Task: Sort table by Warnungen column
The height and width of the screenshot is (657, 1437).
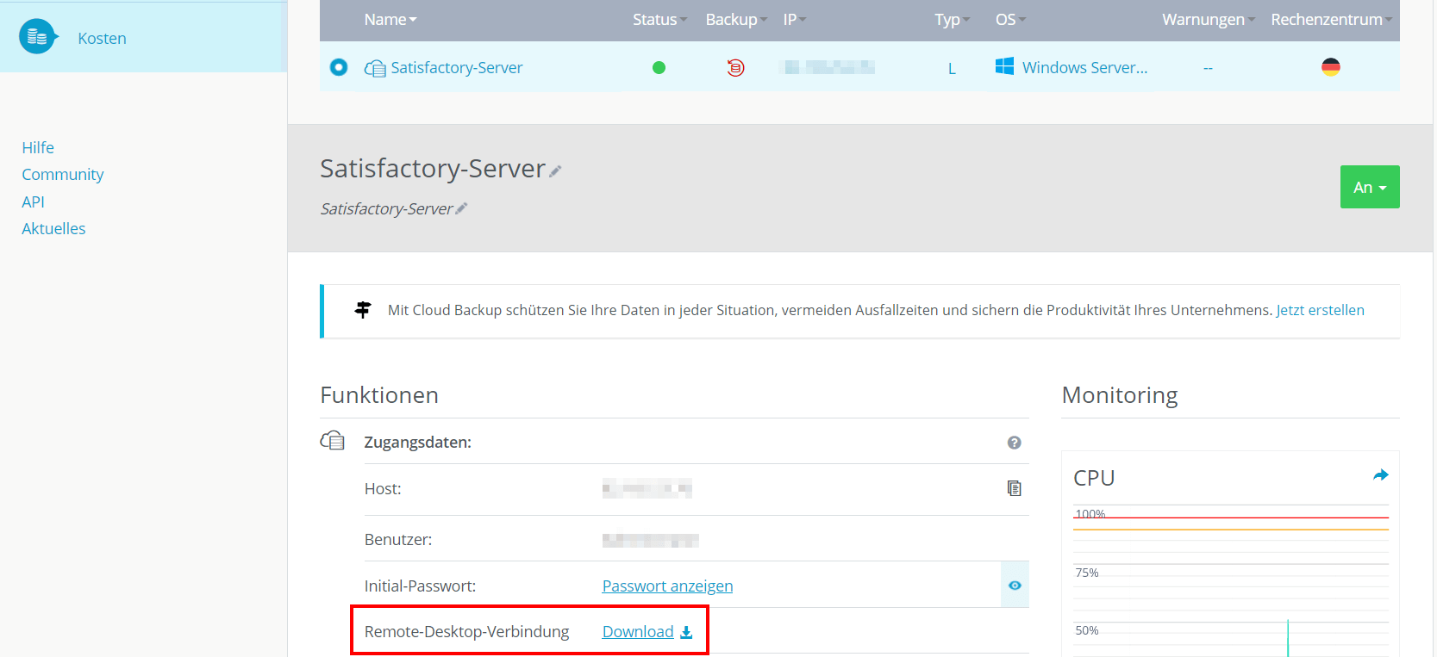Action: 1209,19
